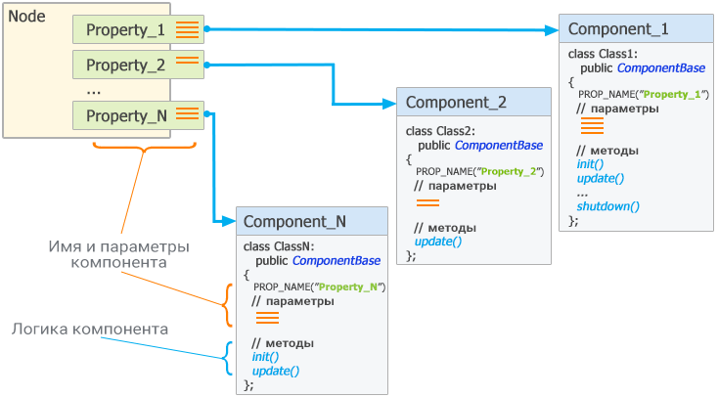
Task: Click '// методы' in Component_2
Action: (445, 228)
